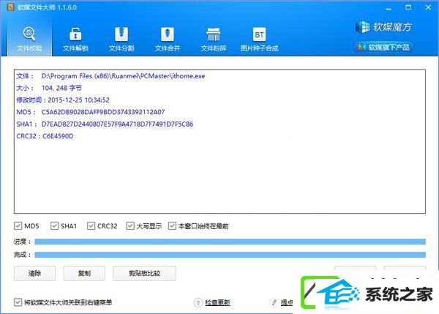
Task: Click the 清除 clear button
Action: (34, 274)
